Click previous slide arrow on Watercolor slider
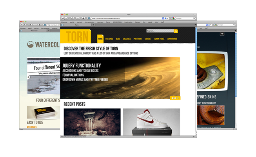Viewport: 256px width, 157px height. tap(29, 77)
